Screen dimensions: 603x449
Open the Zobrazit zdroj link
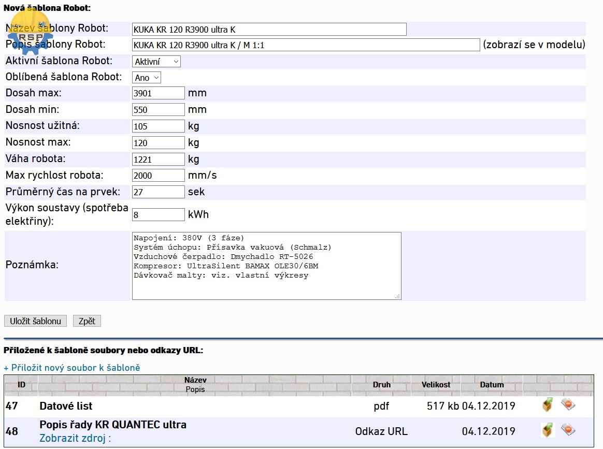coord(75,438)
